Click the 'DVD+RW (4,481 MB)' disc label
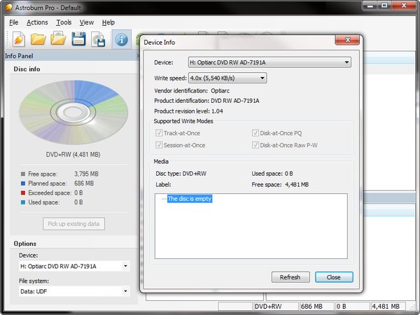 point(73,155)
